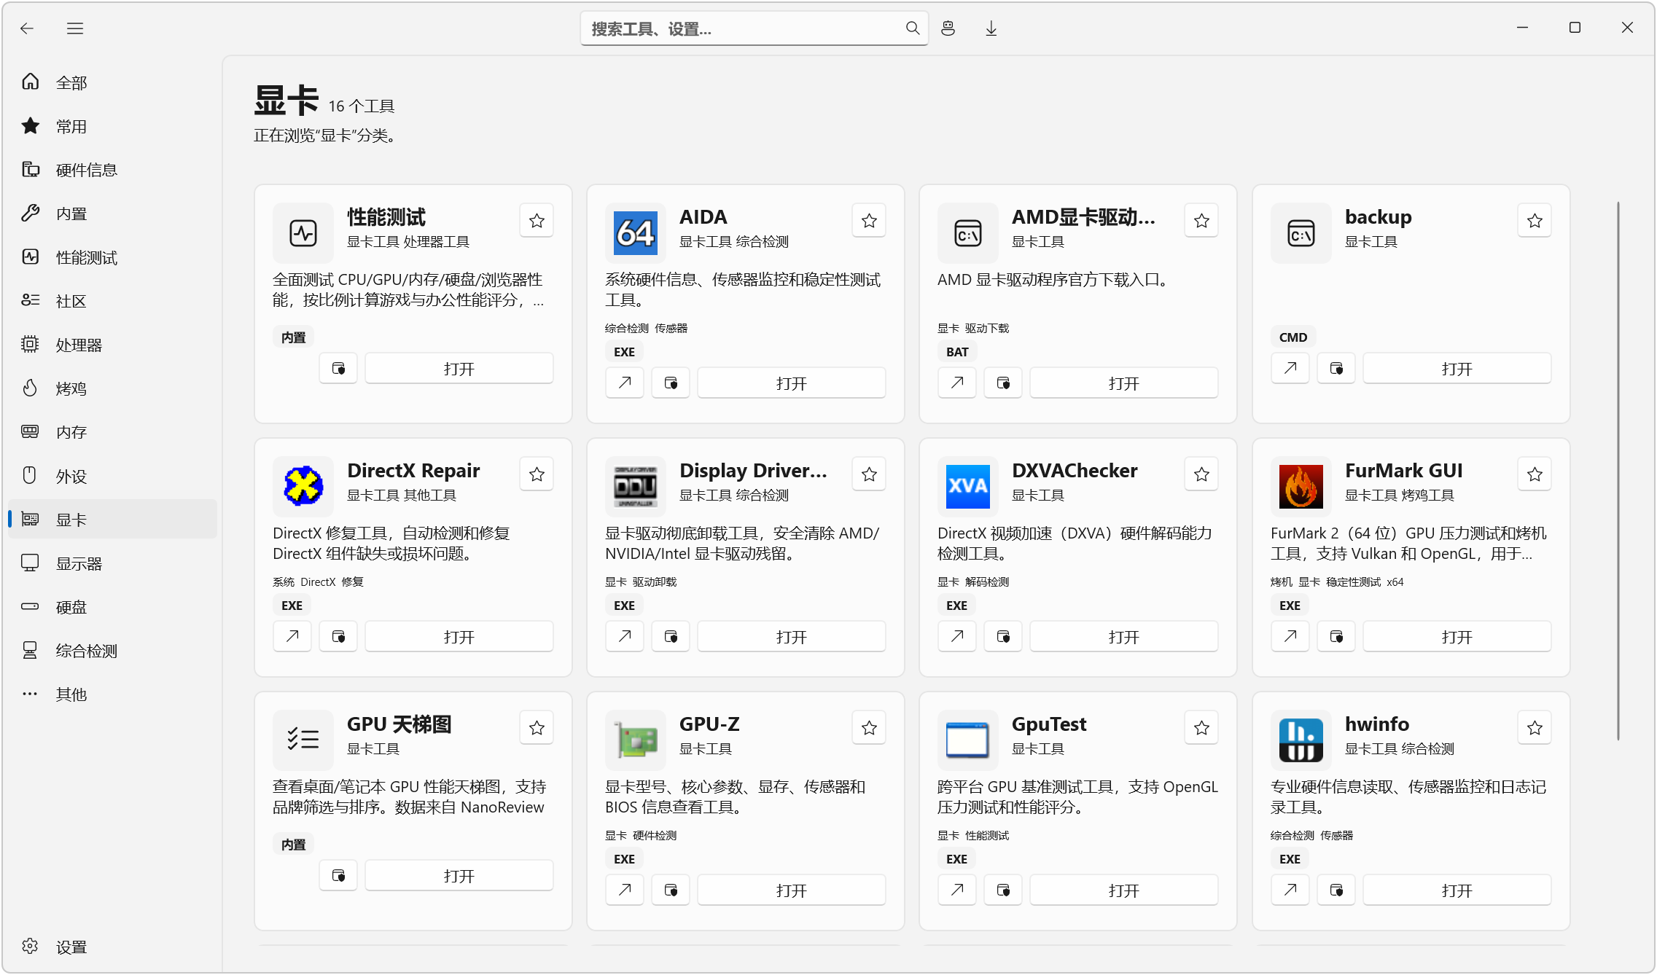Click 打开 on the FurMark GUI card
Image resolution: width=1657 pixels, height=975 pixels.
(1457, 637)
